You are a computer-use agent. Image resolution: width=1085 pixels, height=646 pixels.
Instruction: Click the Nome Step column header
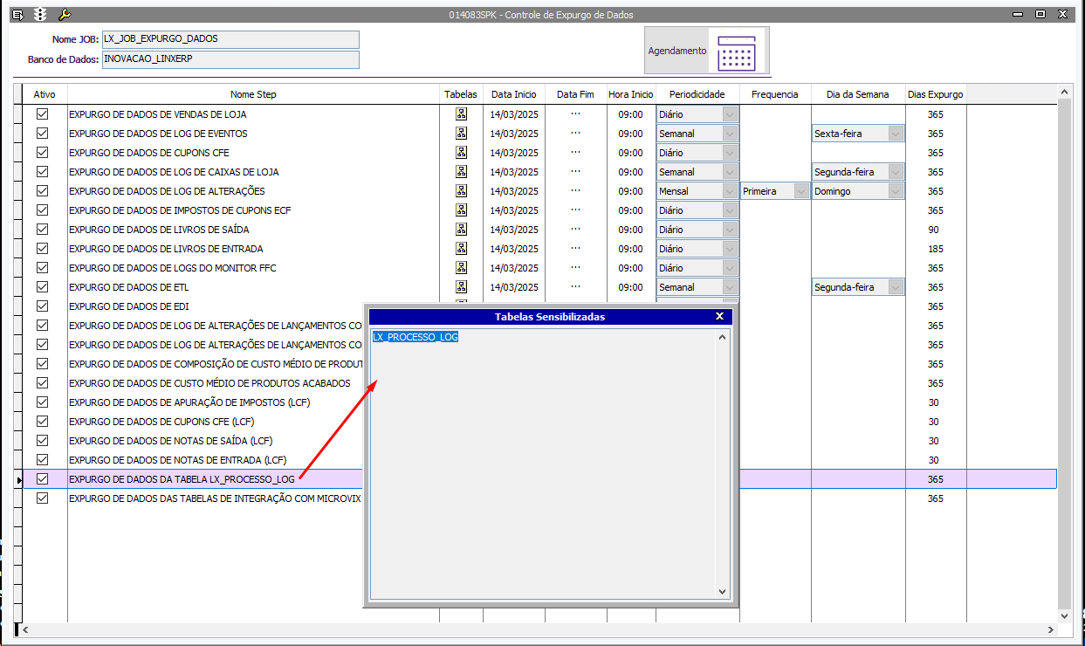pos(253,94)
